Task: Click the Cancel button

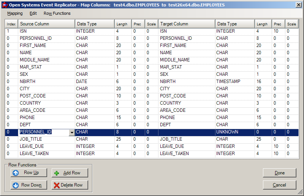Action: [x=280, y=185]
